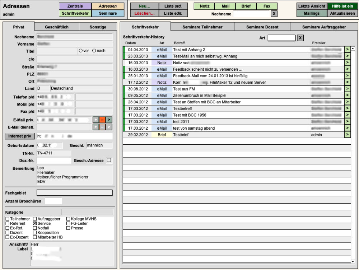Open the Seminare Dozent tab
This screenshot has height=270, width=359.
pyautogui.click(x=262, y=27)
